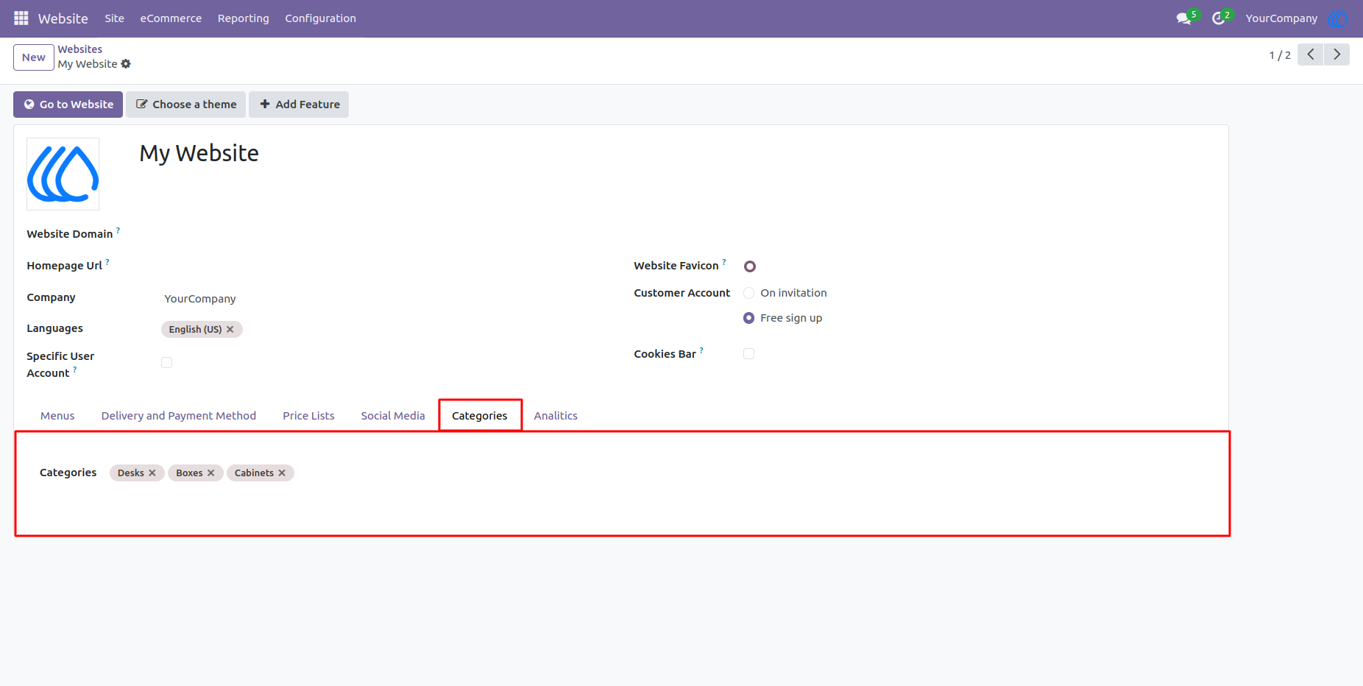The height and width of the screenshot is (686, 1363).
Task: Switch to Delivery and Payment Method tab
Action: click(179, 416)
